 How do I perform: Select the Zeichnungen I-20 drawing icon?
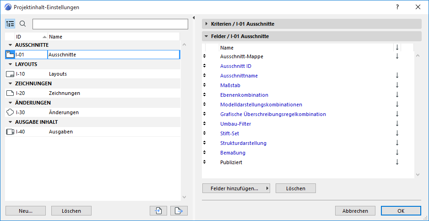[x=10, y=93]
